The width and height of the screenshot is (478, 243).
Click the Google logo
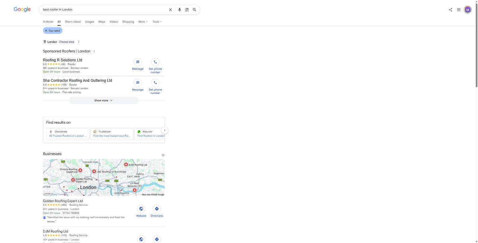[22, 10]
